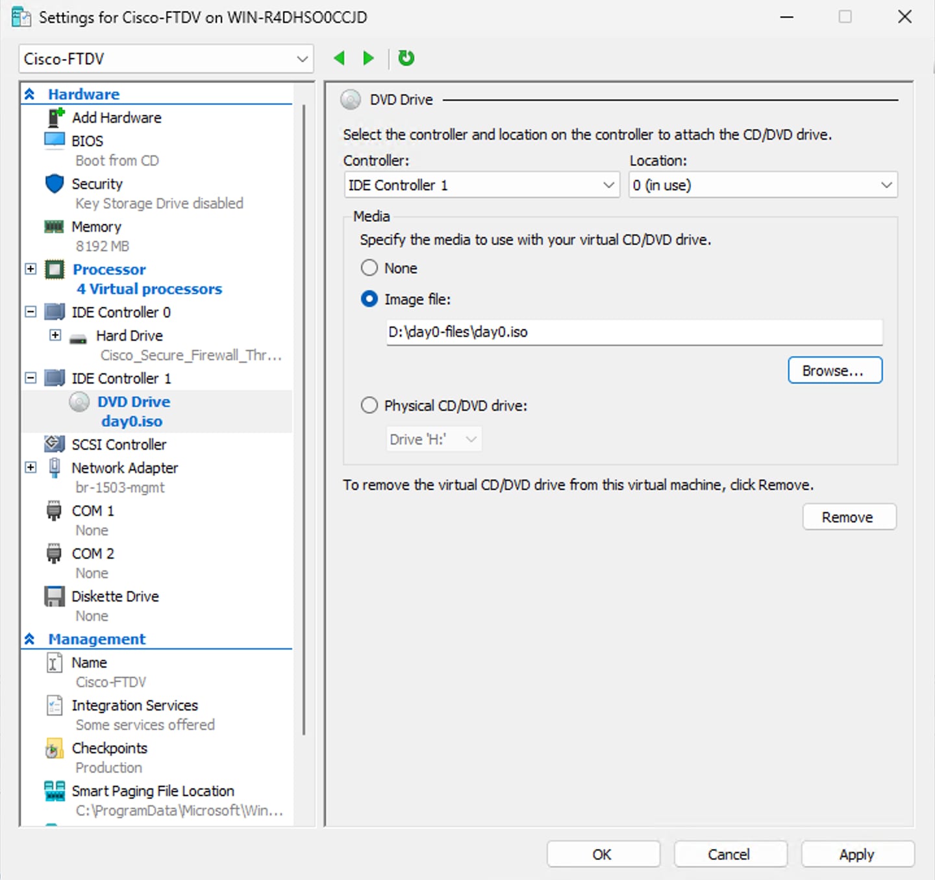Click the Diskette Drive floppy icon
Viewport: 935px width, 880px height.
click(55, 596)
